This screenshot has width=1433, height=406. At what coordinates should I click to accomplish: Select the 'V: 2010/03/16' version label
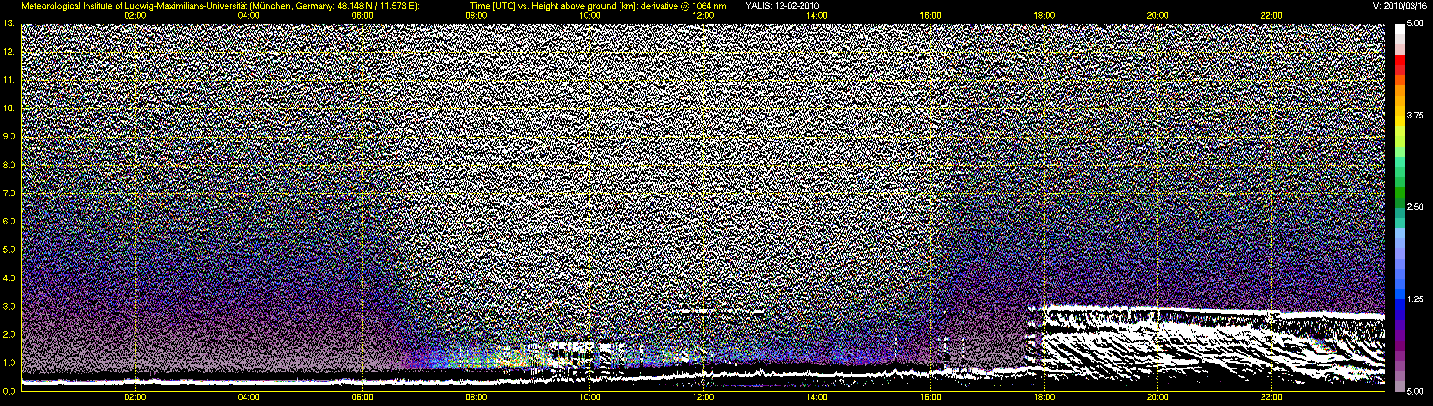coord(1400,6)
